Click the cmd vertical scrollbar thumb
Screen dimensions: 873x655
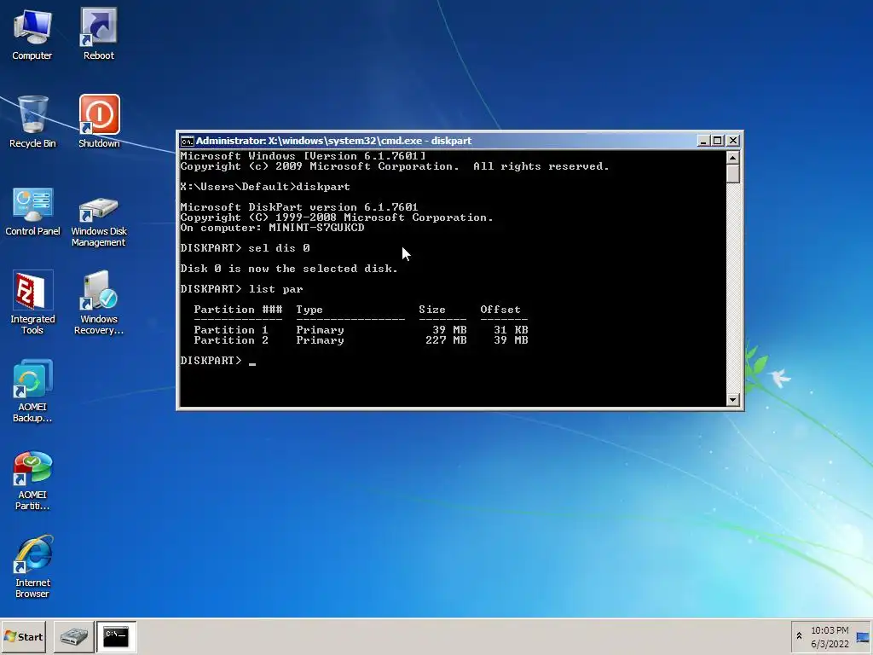[732, 174]
